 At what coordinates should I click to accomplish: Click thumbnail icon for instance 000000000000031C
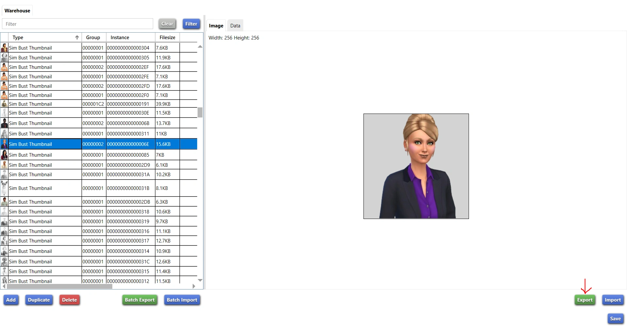click(x=4, y=261)
